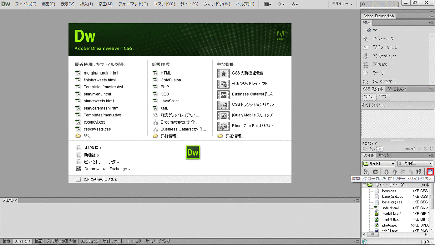
Task: Refresh the Files panel list
Action: [x=376, y=172]
